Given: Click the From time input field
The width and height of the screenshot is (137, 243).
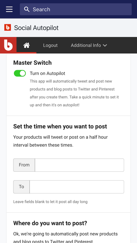Looking at the screenshot, I should (x=79, y=165).
